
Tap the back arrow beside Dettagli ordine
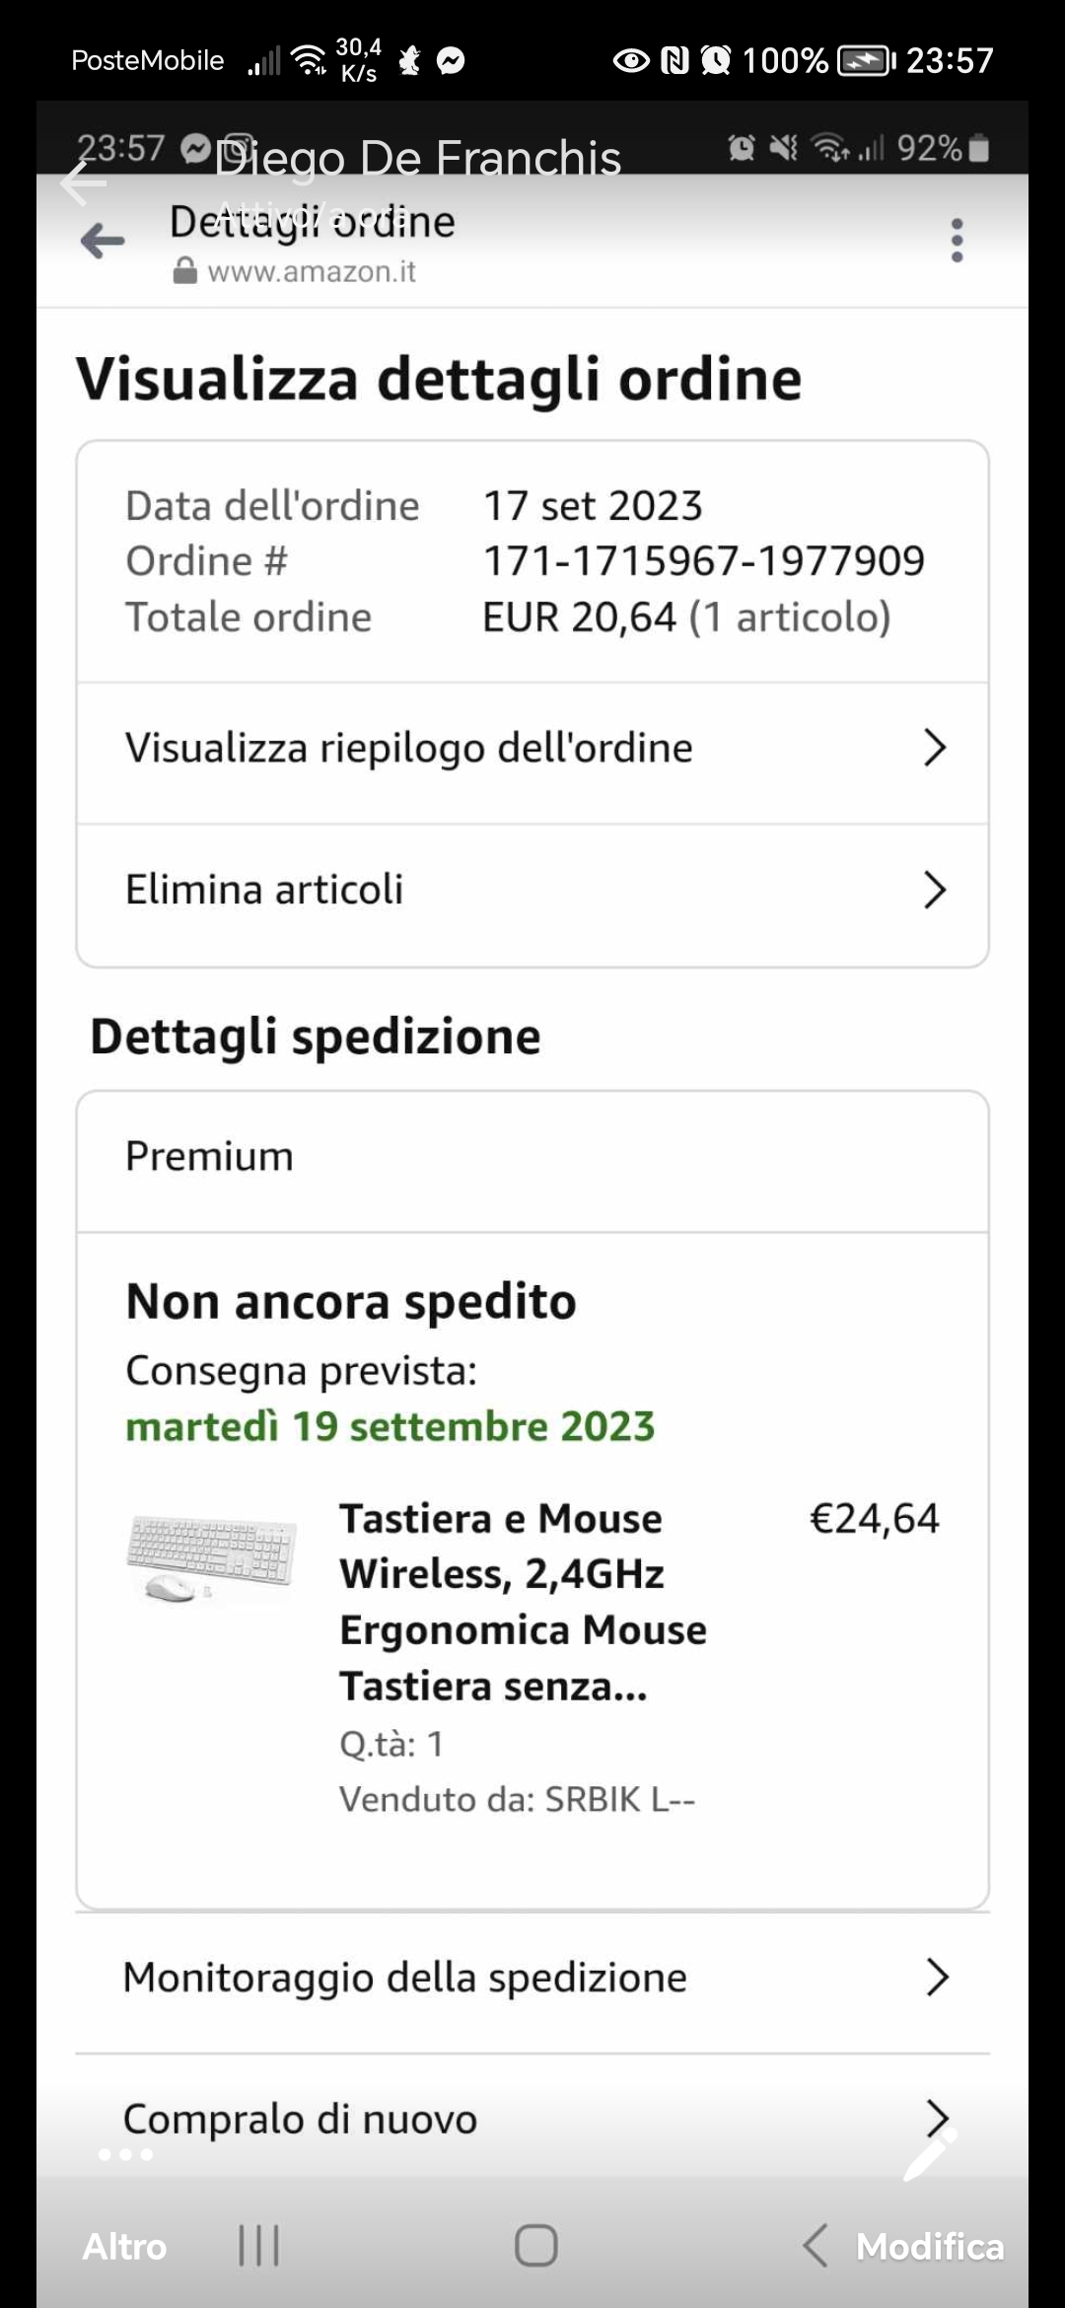[103, 241]
